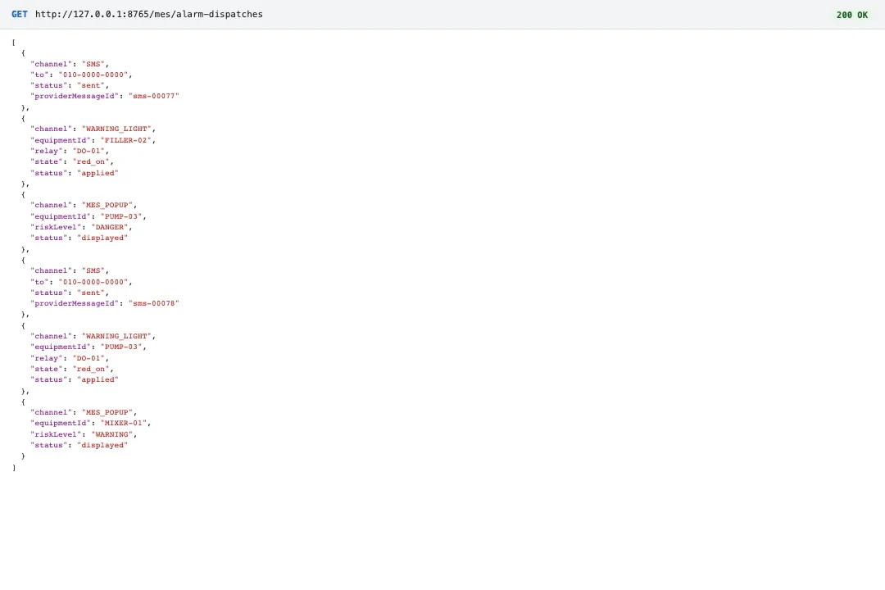The height and width of the screenshot is (590, 885).
Task: Click "WARNING_LIGHT" above the FILLER-02 line
Action: click(116, 129)
